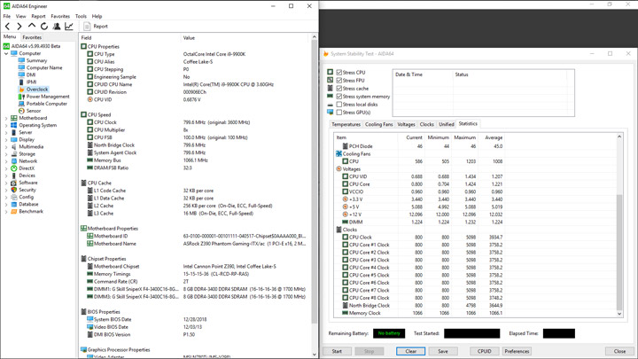Click the graph chart toolbar icon
The image size is (638, 359).
click(69, 27)
